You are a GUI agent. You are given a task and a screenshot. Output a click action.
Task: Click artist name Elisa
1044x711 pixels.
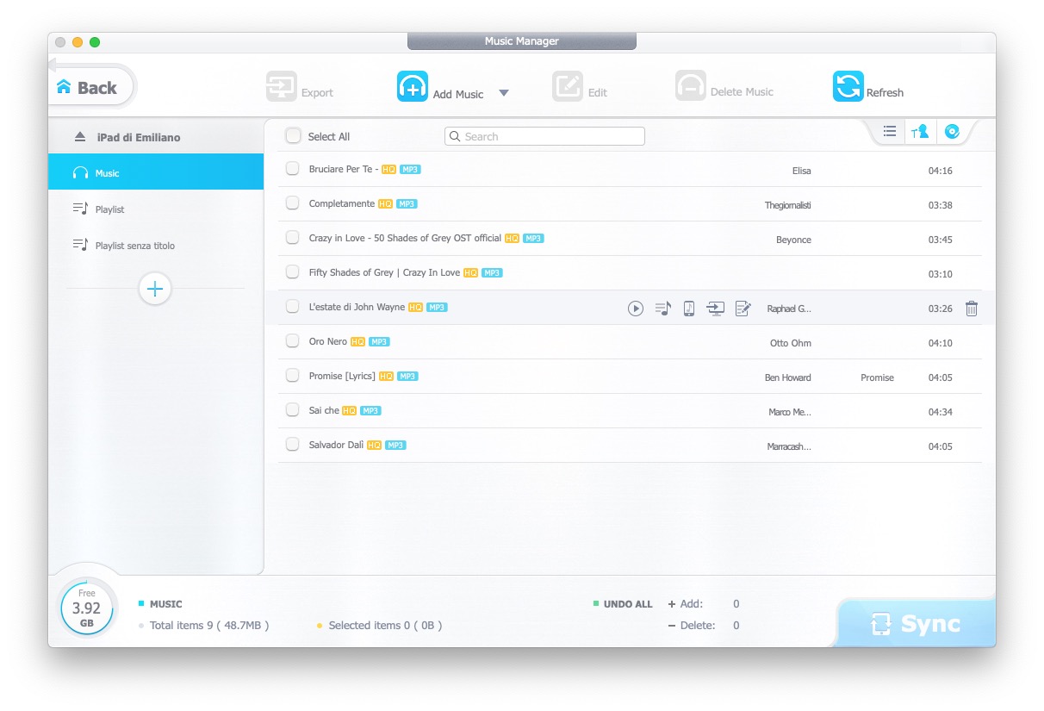802,171
